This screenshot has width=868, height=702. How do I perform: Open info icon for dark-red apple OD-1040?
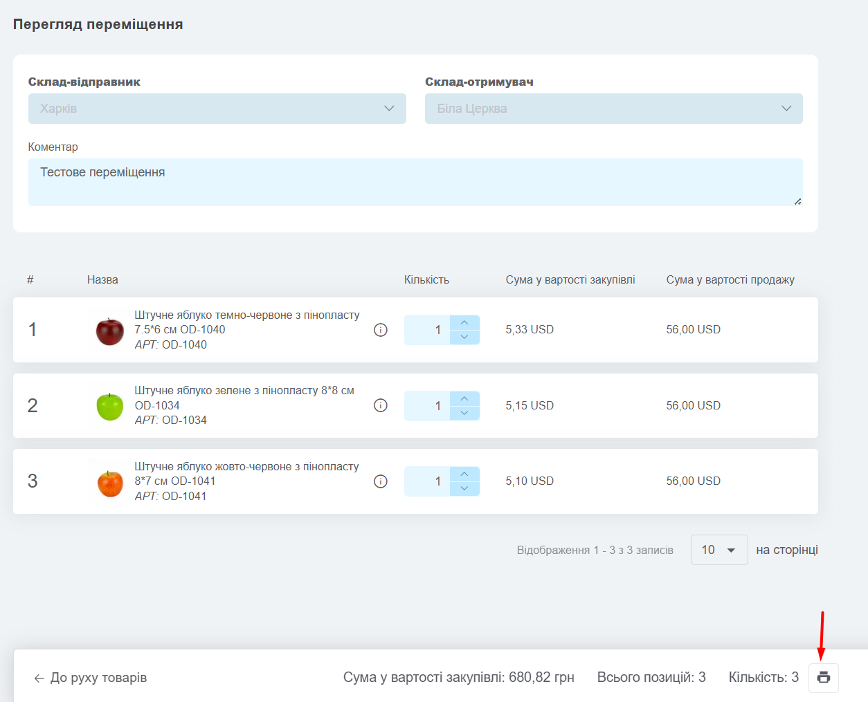(x=381, y=330)
